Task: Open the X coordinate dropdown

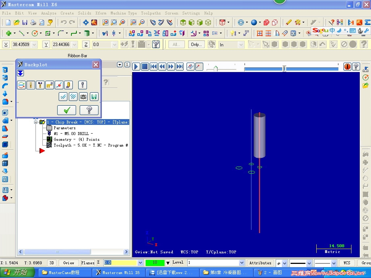Action: 34,45
